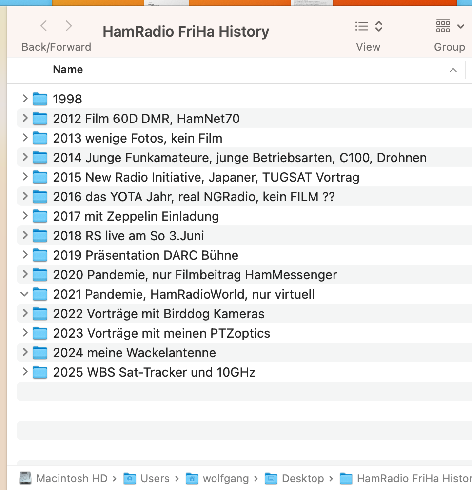
Task: Click Macintosh HD disk icon in path bar
Action: coord(26,478)
